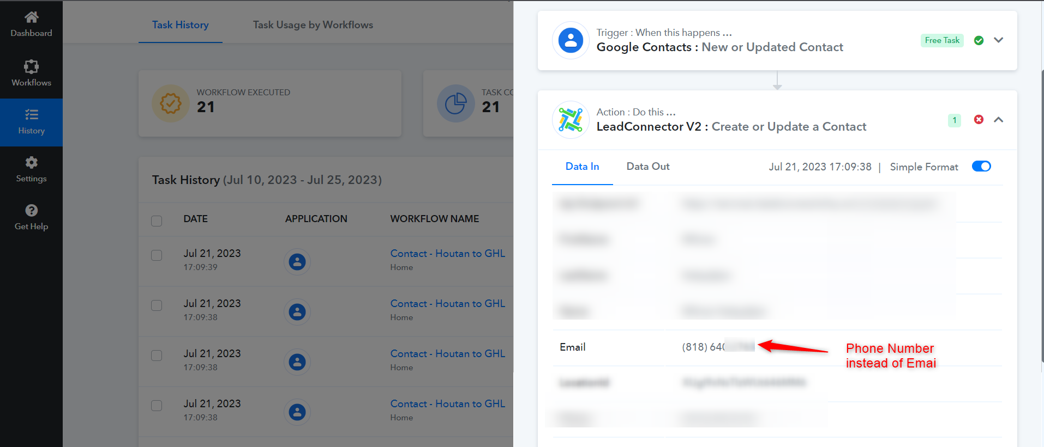
Task: Tick the checkbox for the 17:09:39 row
Action: (157, 255)
